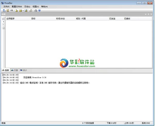Expand the open profile dropdown arrow
This screenshot has width=155, height=126.
click(x=23, y=11)
